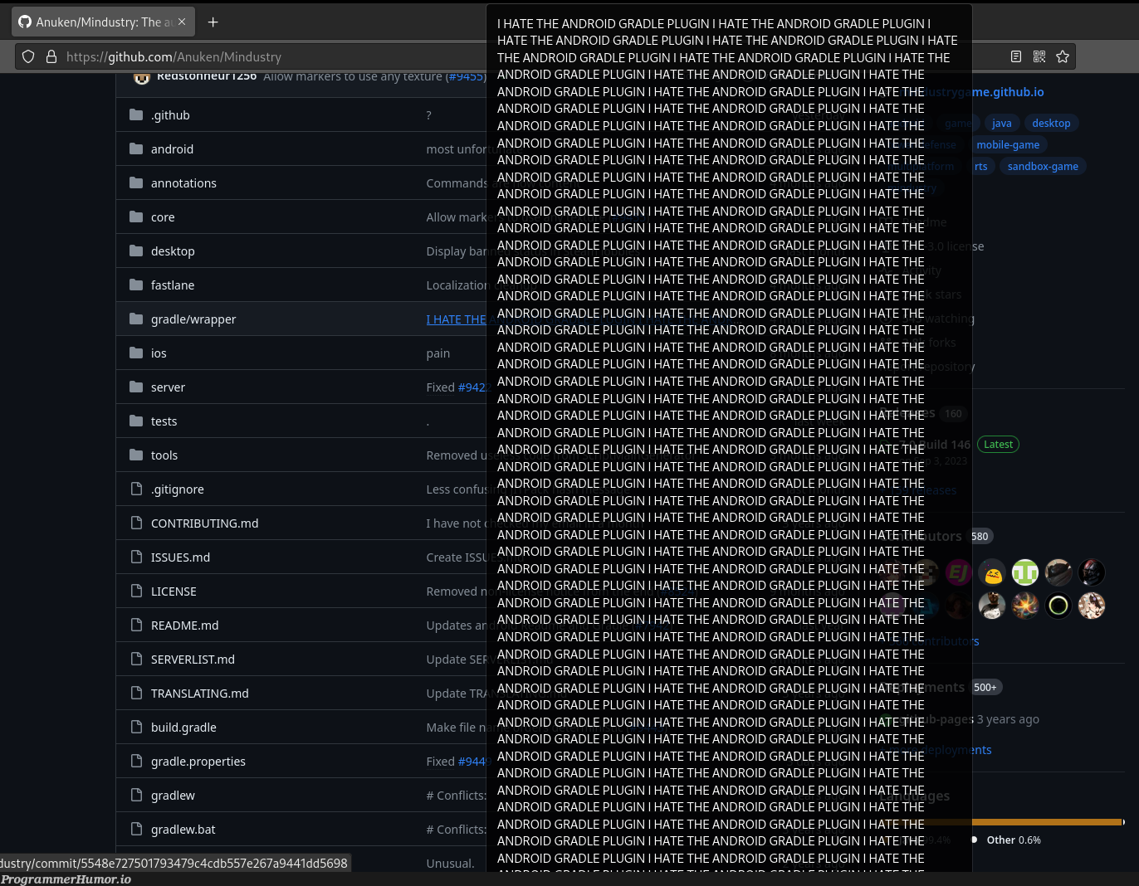Open ISSUES.md file
Screen dimensions: 1139x886
(x=180, y=557)
